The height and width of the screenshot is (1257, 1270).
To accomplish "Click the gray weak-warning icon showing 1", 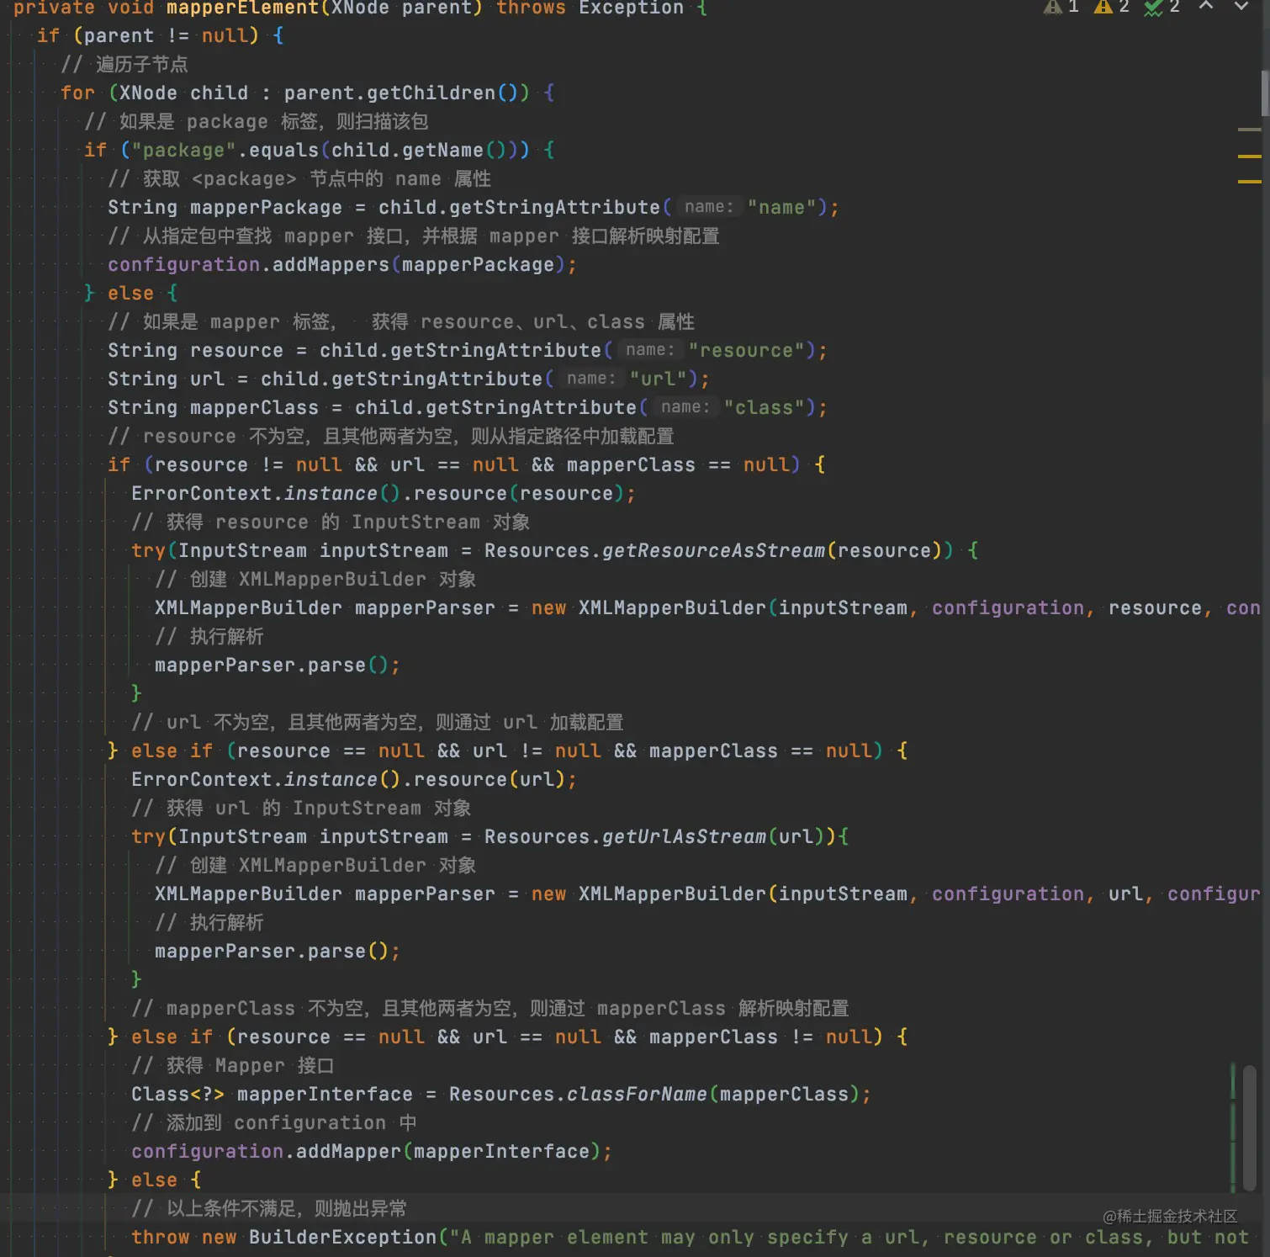I will (x=1052, y=7).
